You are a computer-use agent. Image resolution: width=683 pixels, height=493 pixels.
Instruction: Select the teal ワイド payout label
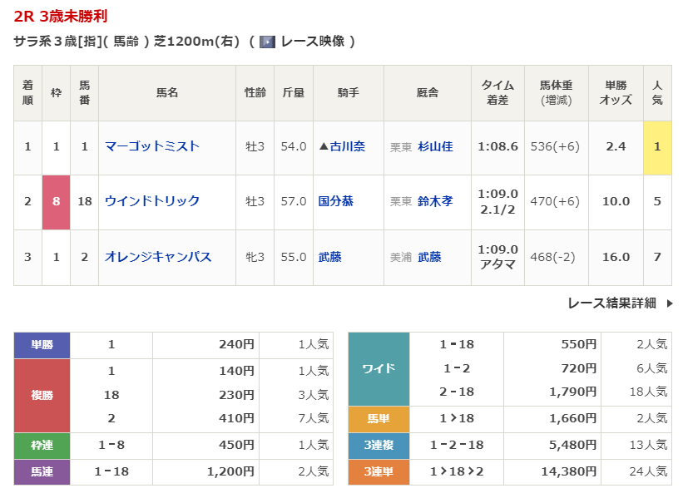[379, 368]
